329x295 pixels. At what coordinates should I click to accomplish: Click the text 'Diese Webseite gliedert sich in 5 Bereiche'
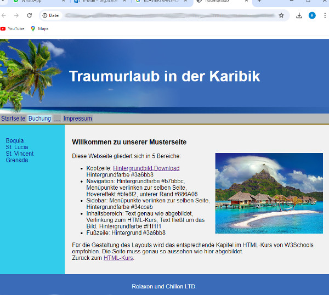tap(126, 156)
